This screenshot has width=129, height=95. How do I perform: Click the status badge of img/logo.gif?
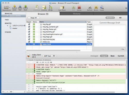pyautogui.click(x=34, y=37)
